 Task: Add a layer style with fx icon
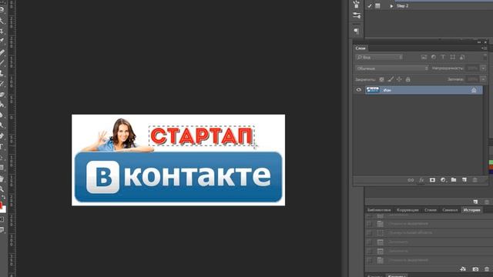click(x=421, y=180)
